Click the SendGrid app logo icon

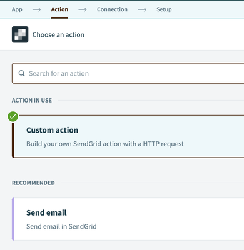point(20,34)
